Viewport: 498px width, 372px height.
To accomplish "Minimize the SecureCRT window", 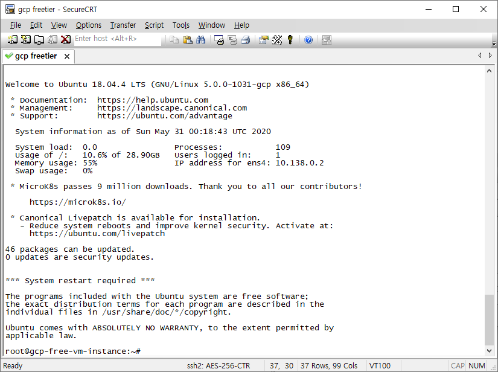I will [x=429, y=9].
